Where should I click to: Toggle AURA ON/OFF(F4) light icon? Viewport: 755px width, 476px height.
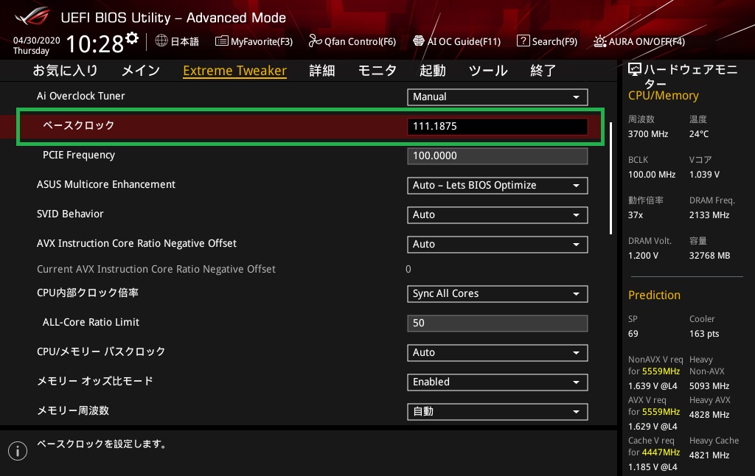tap(600, 41)
